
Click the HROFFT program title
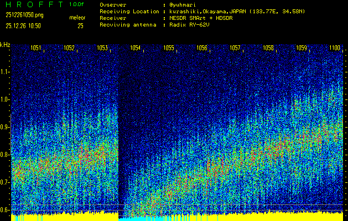tap(34, 4)
